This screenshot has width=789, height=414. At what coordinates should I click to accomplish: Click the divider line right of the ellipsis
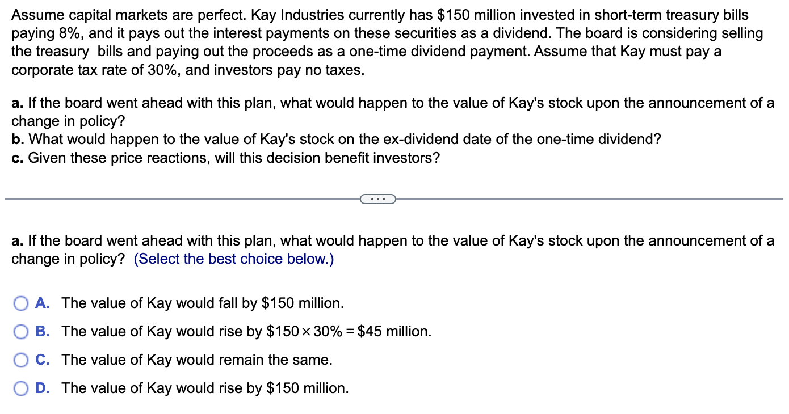589,199
